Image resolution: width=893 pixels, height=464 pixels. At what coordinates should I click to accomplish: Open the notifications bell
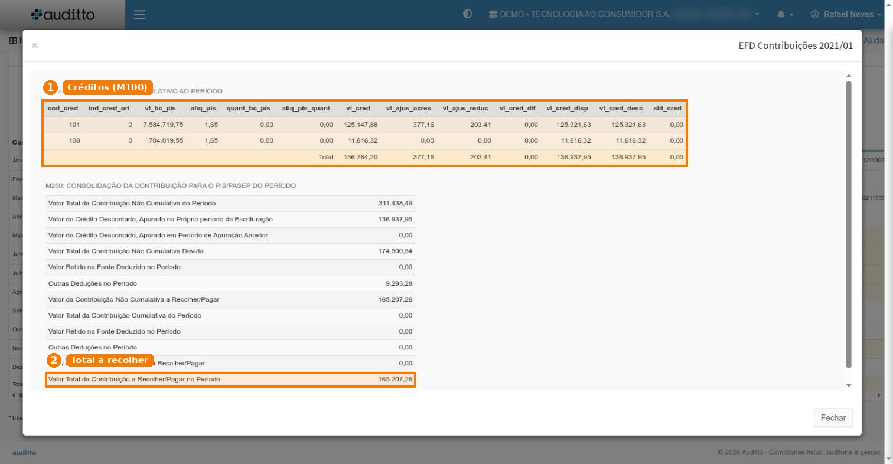[781, 14]
